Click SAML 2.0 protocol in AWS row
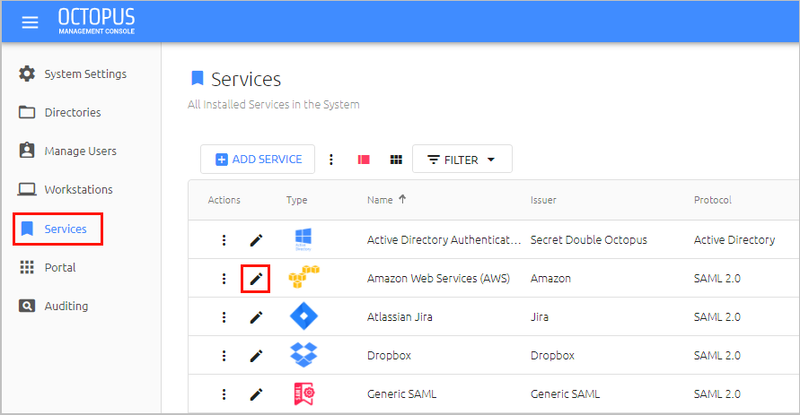Screen dimensions: 800x415 coord(716,279)
